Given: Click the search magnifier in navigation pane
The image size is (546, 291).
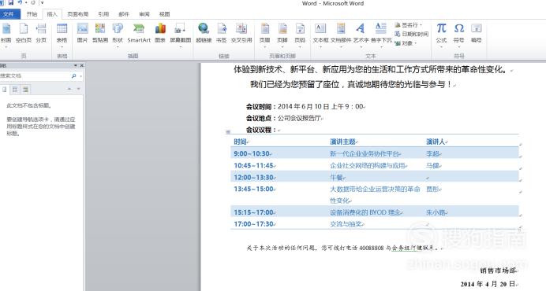Looking at the screenshot, I should pos(73,76).
